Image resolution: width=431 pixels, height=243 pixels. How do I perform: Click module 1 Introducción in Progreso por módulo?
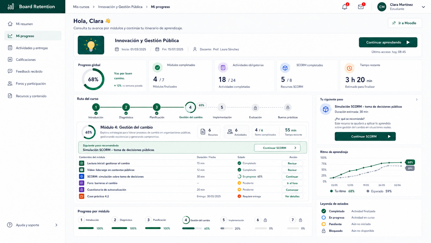pos(89,220)
